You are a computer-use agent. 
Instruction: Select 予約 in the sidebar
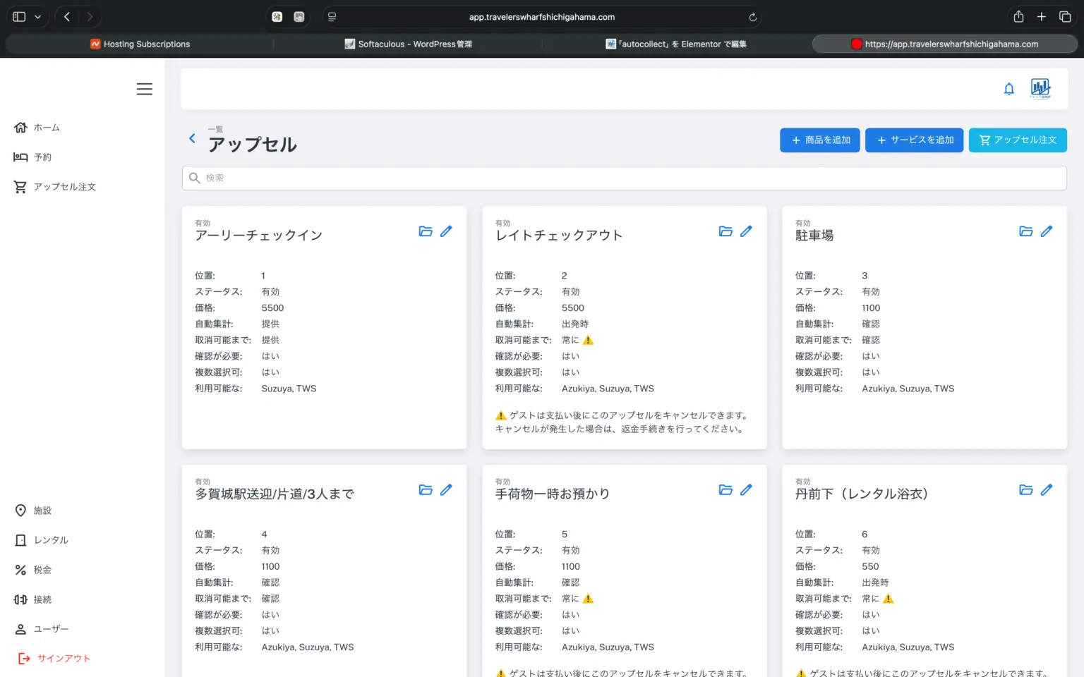pyautogui.click(x=42, y=157)
